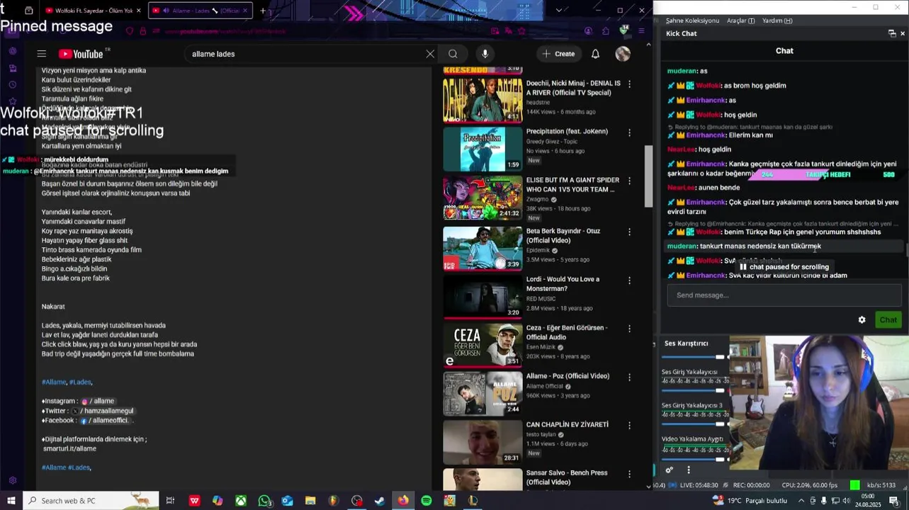Viewport: 909px width, 510px height.
Task: Edit the 'allame lades' search field
Action: coord(305,54)
